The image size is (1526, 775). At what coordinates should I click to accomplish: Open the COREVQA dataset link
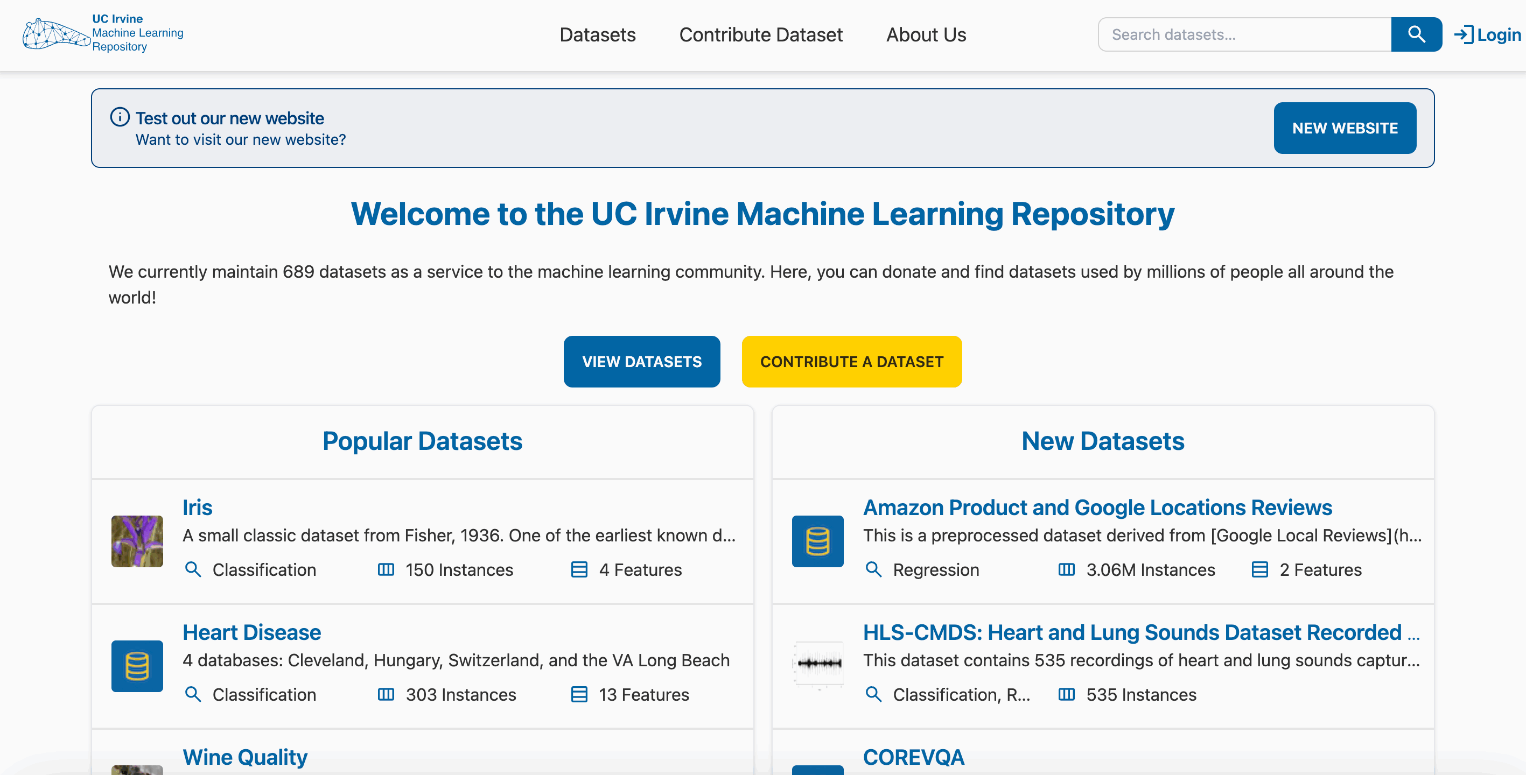913,757
